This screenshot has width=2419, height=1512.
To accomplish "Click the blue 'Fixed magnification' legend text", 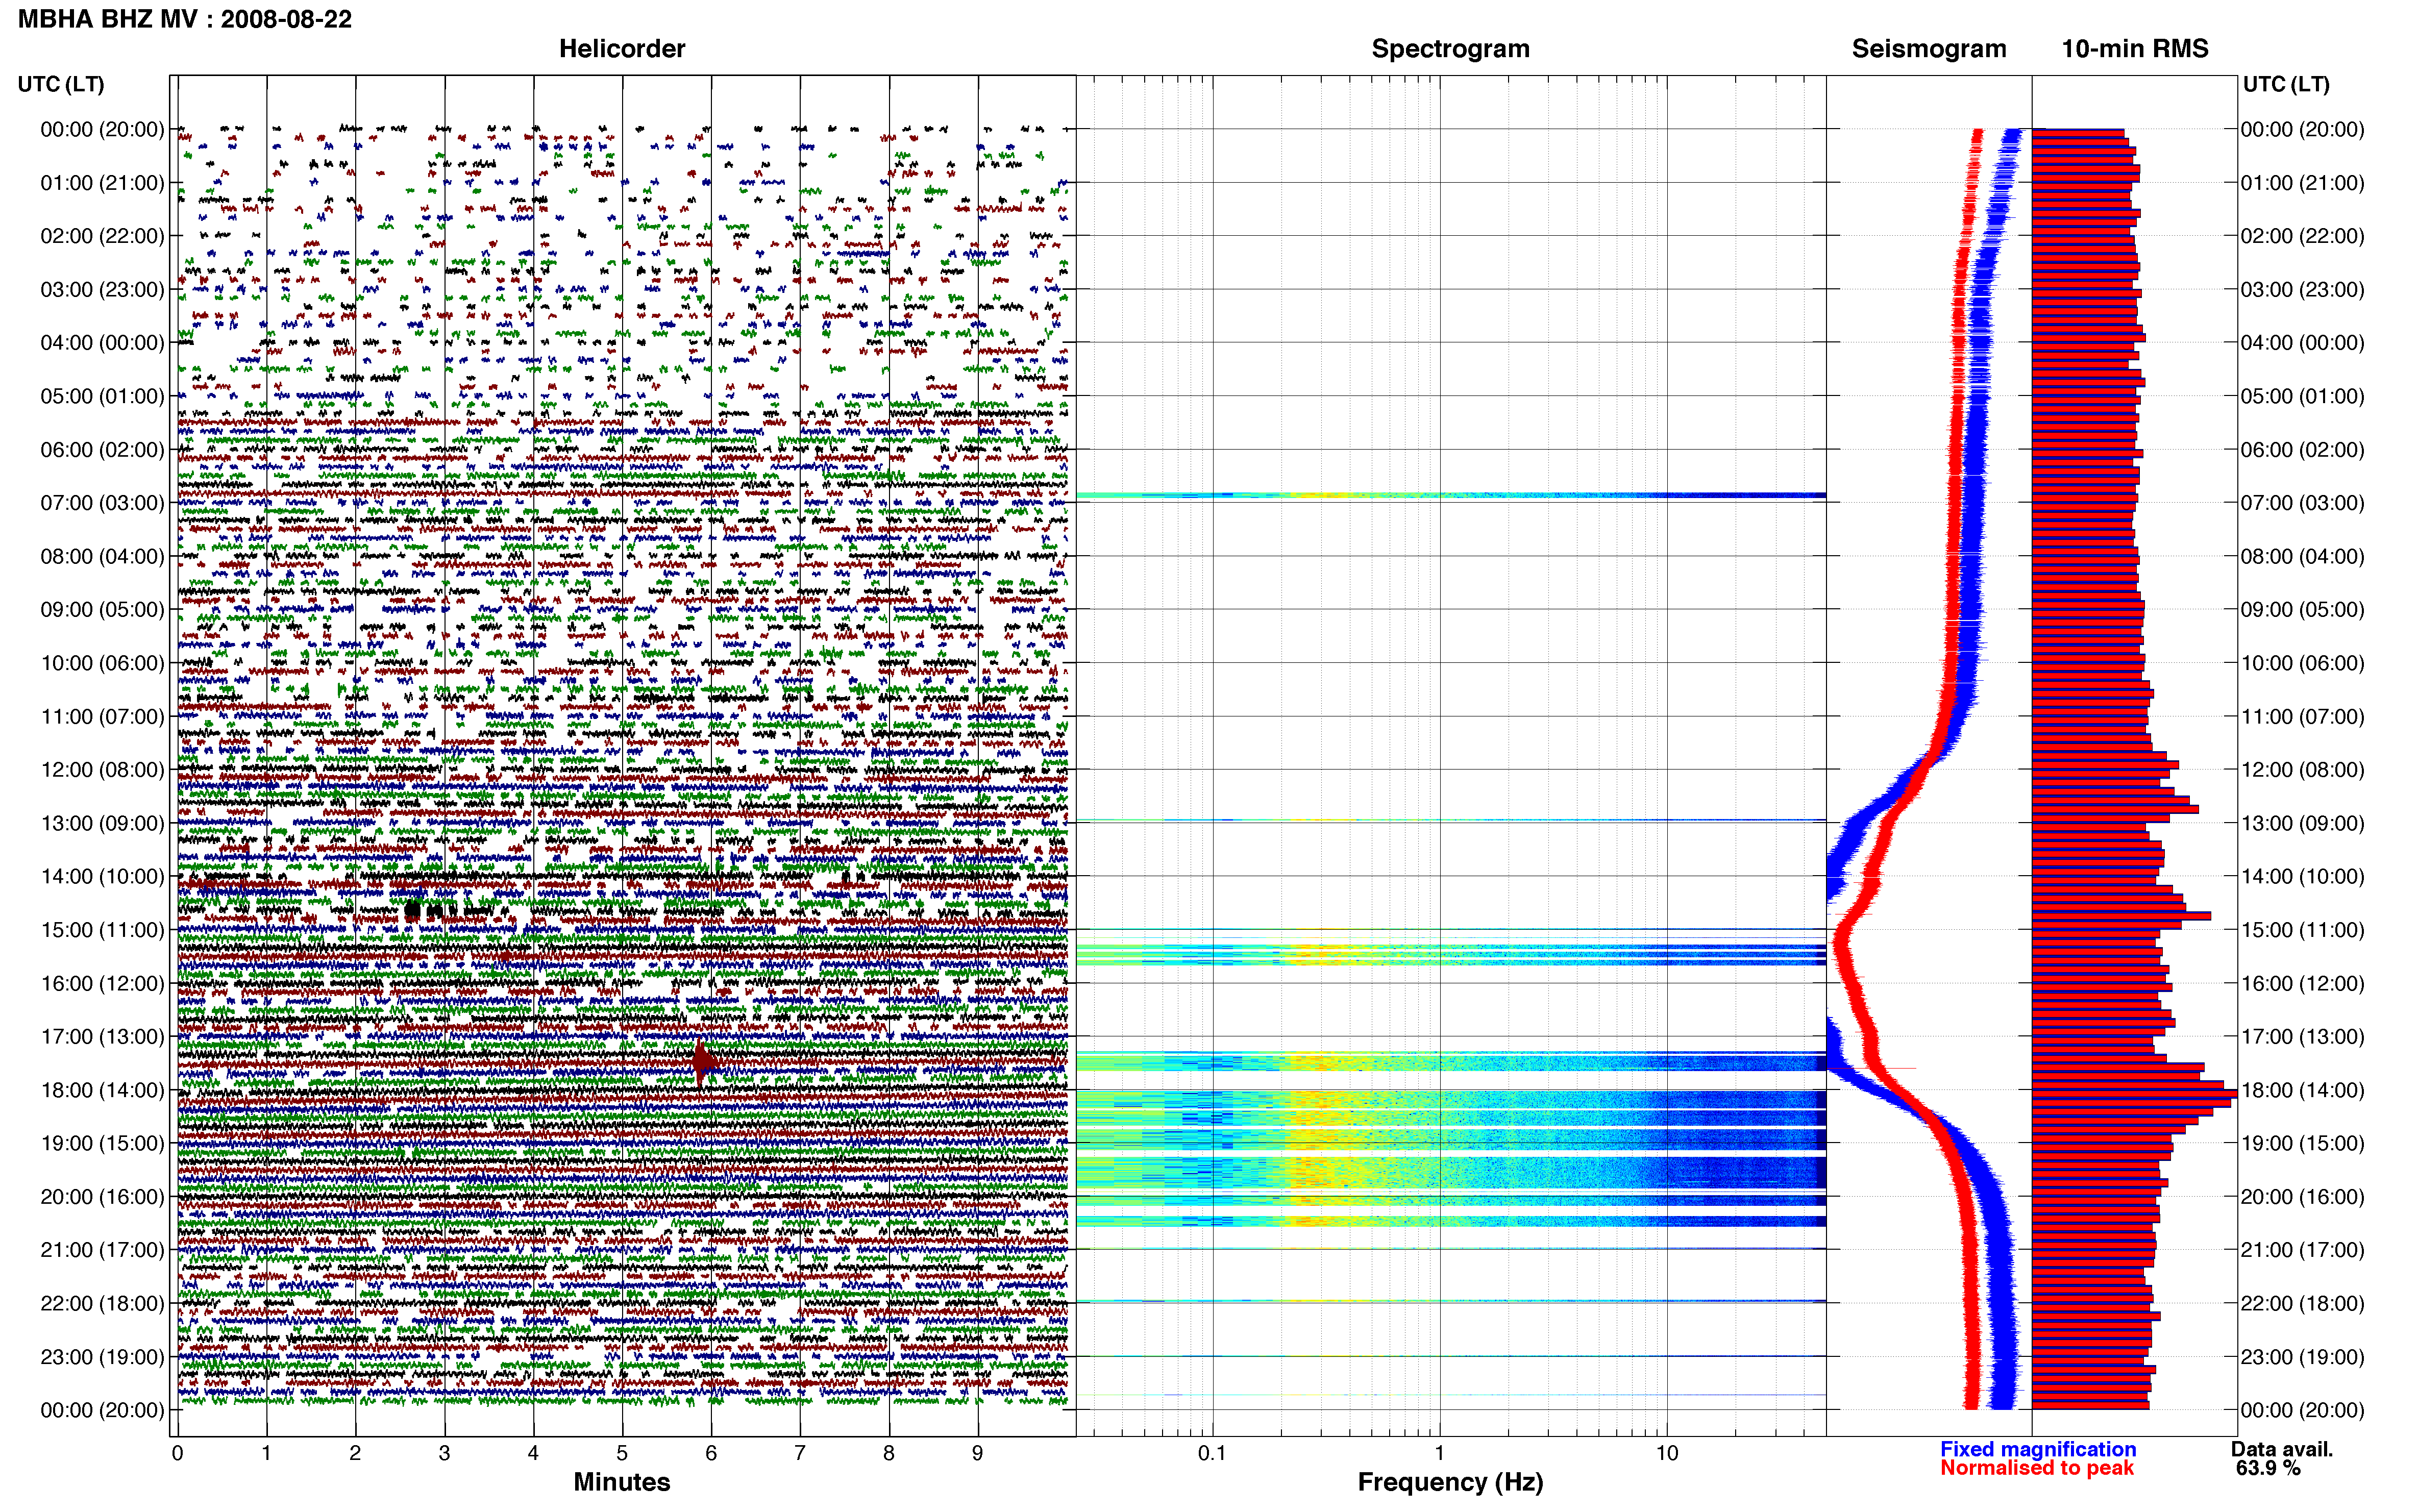I will 2038,1449.
